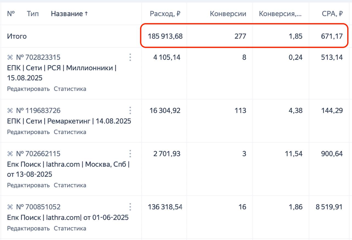Open the three-dot menu for campaign 702823315
The height and width of the screenshot is (240, 352).
click(130, 57)
